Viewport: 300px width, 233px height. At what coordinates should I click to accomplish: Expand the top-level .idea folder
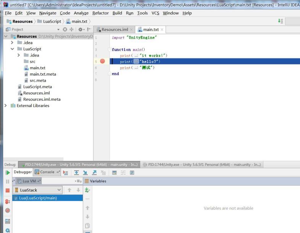[12, 42]
